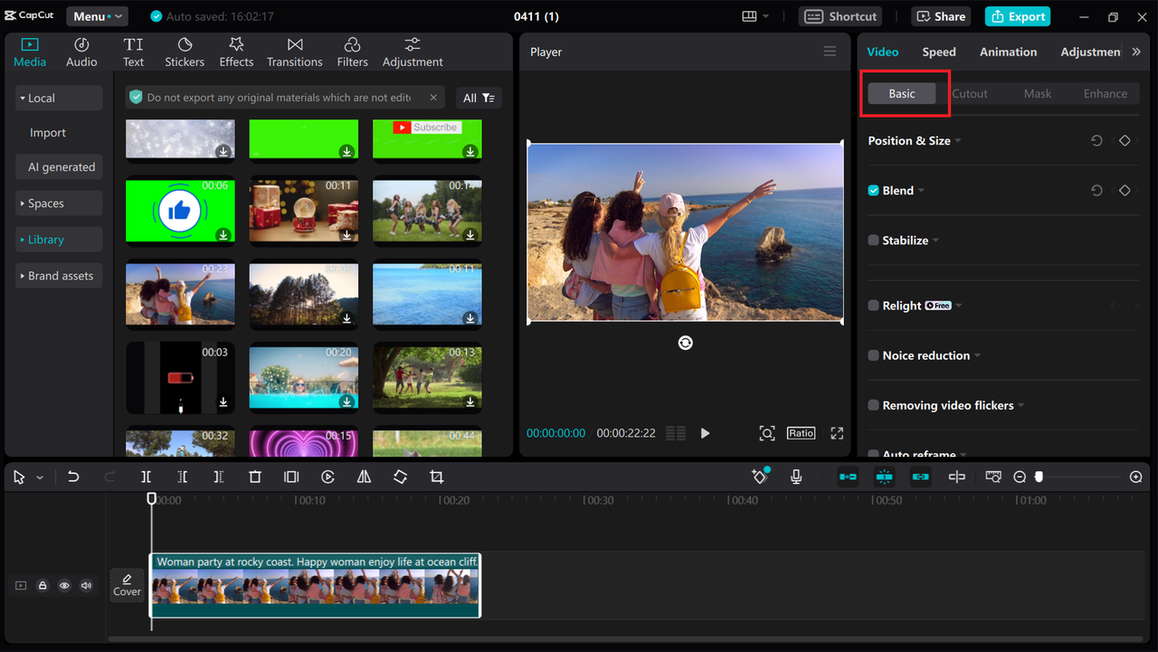Click the Undo icon above the timeline
The width and height of the screenshot is (1158, 652).
pyautogui.click(x=73, y=477)
